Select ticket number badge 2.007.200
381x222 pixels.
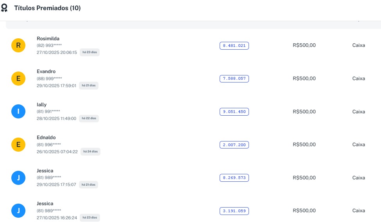[234, 145]
